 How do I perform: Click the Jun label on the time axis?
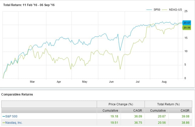coord(111,82)
